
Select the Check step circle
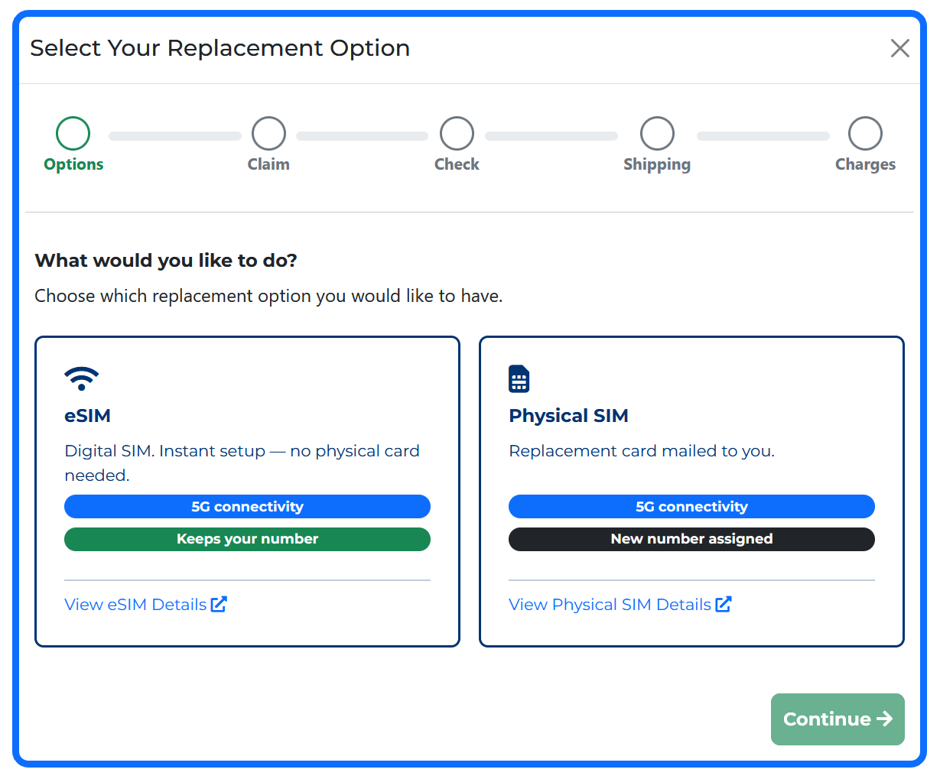pos(457,133)
